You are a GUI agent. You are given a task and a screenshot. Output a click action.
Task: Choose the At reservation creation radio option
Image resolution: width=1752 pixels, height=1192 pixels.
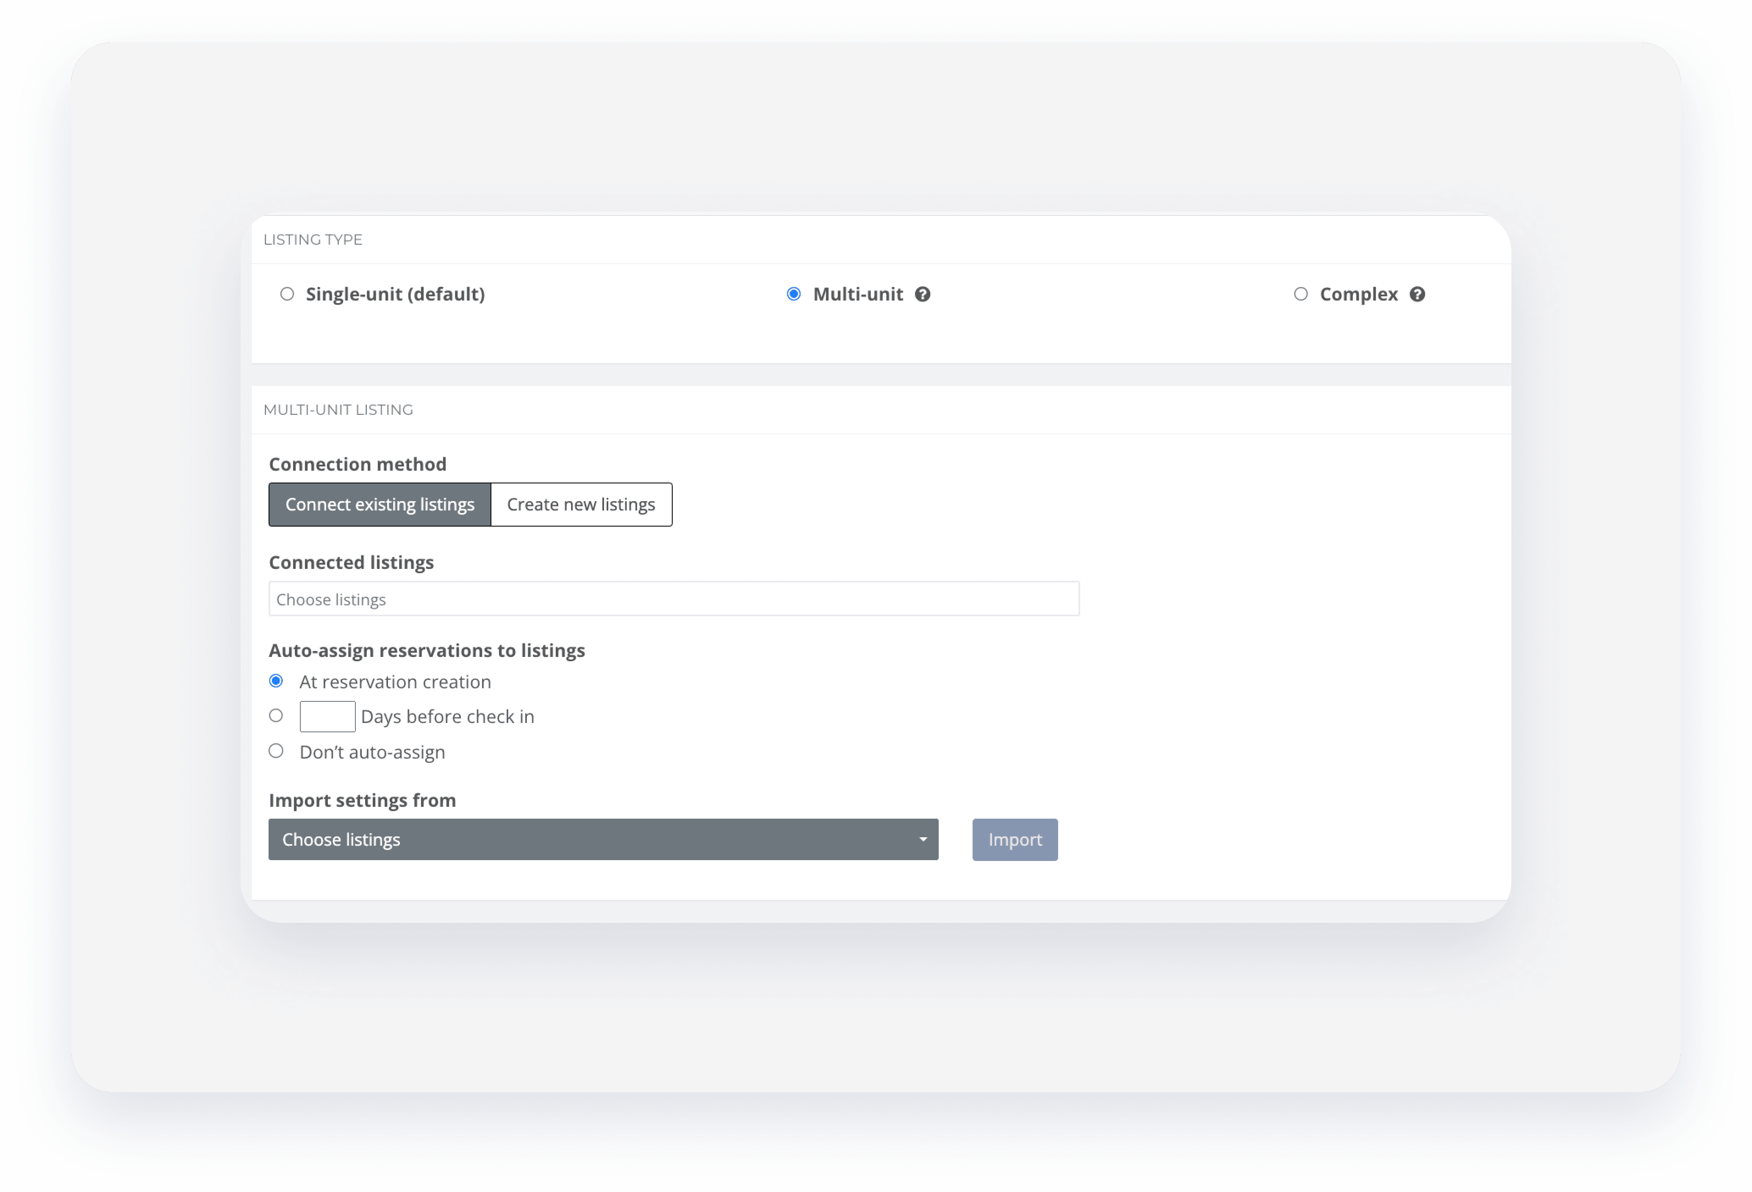276,681
